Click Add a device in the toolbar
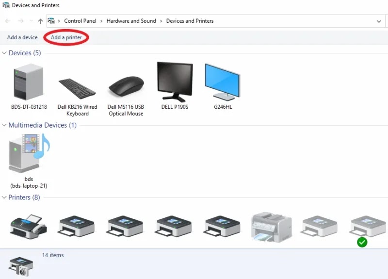 (x=22, y=37)
